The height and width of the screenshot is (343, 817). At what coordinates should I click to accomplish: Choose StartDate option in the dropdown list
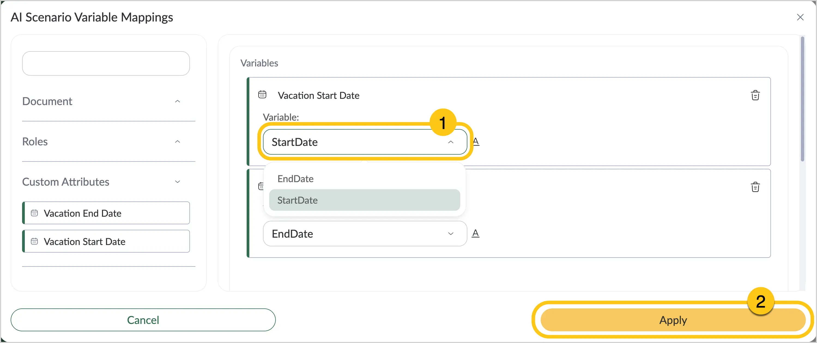(364, 200)
